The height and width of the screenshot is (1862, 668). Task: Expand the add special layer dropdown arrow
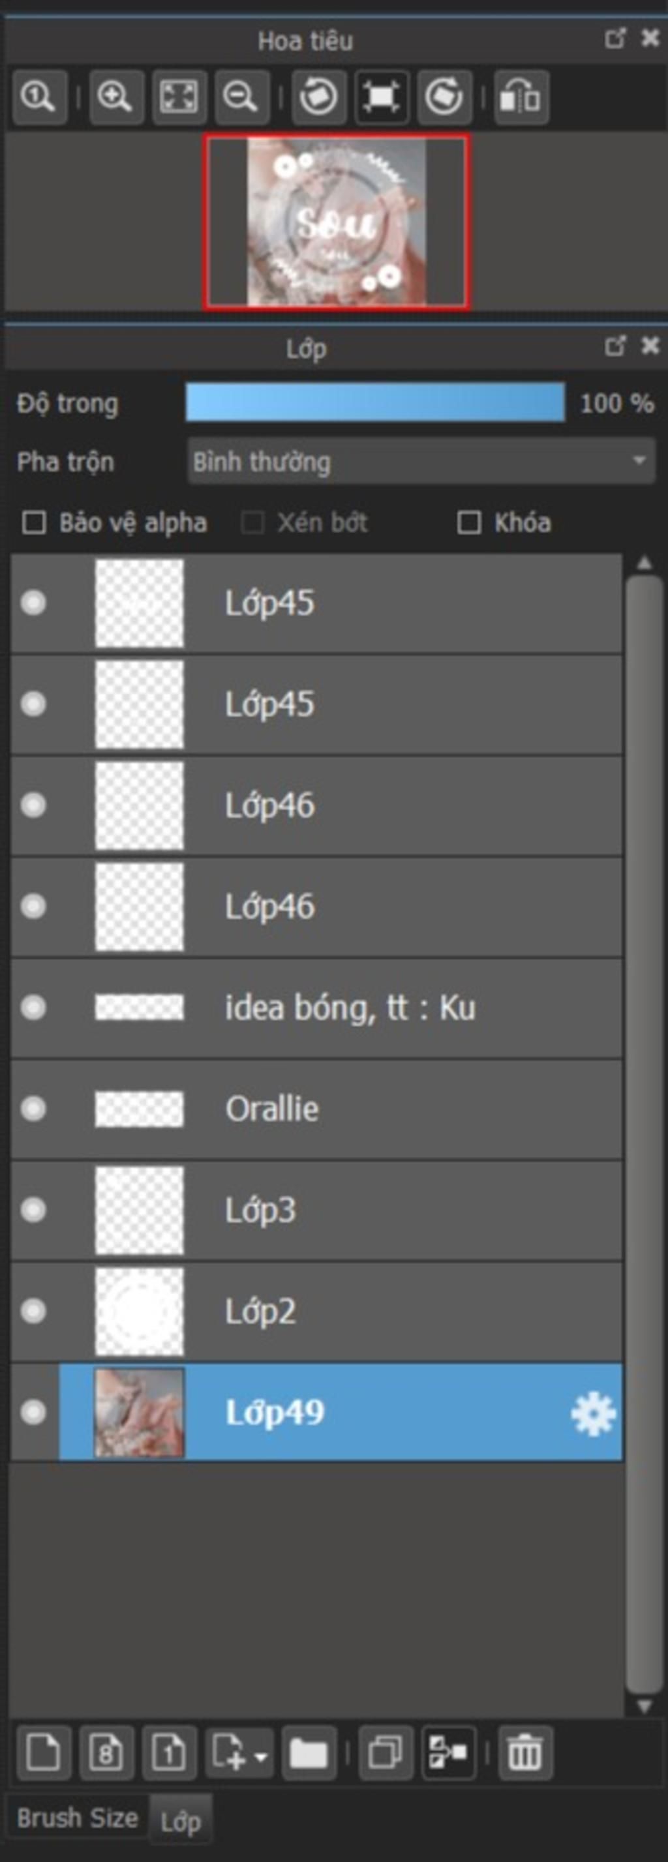pos(262,1756)
